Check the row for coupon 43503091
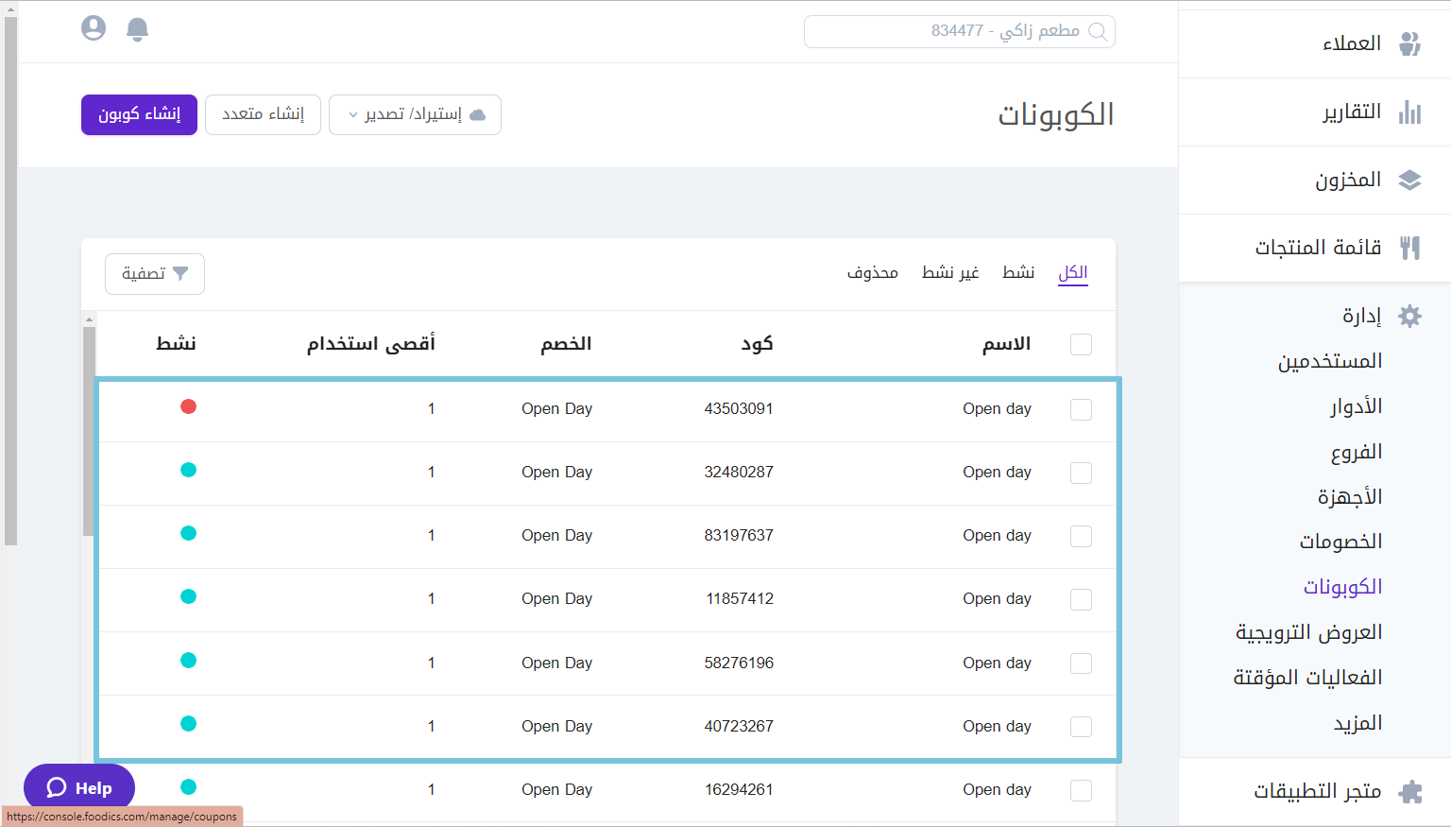The image size is (1451, 827). click(x=1081, y=409)
